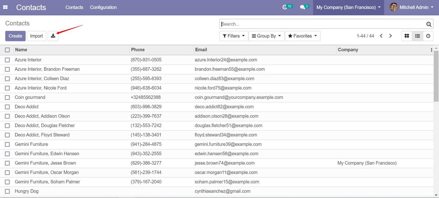Switch to kanban view
Image resolution: width=439 pixels, height=198 pixels.
406,36
